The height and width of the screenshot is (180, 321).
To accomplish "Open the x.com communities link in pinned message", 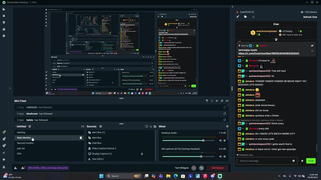I will coord(269,53).
